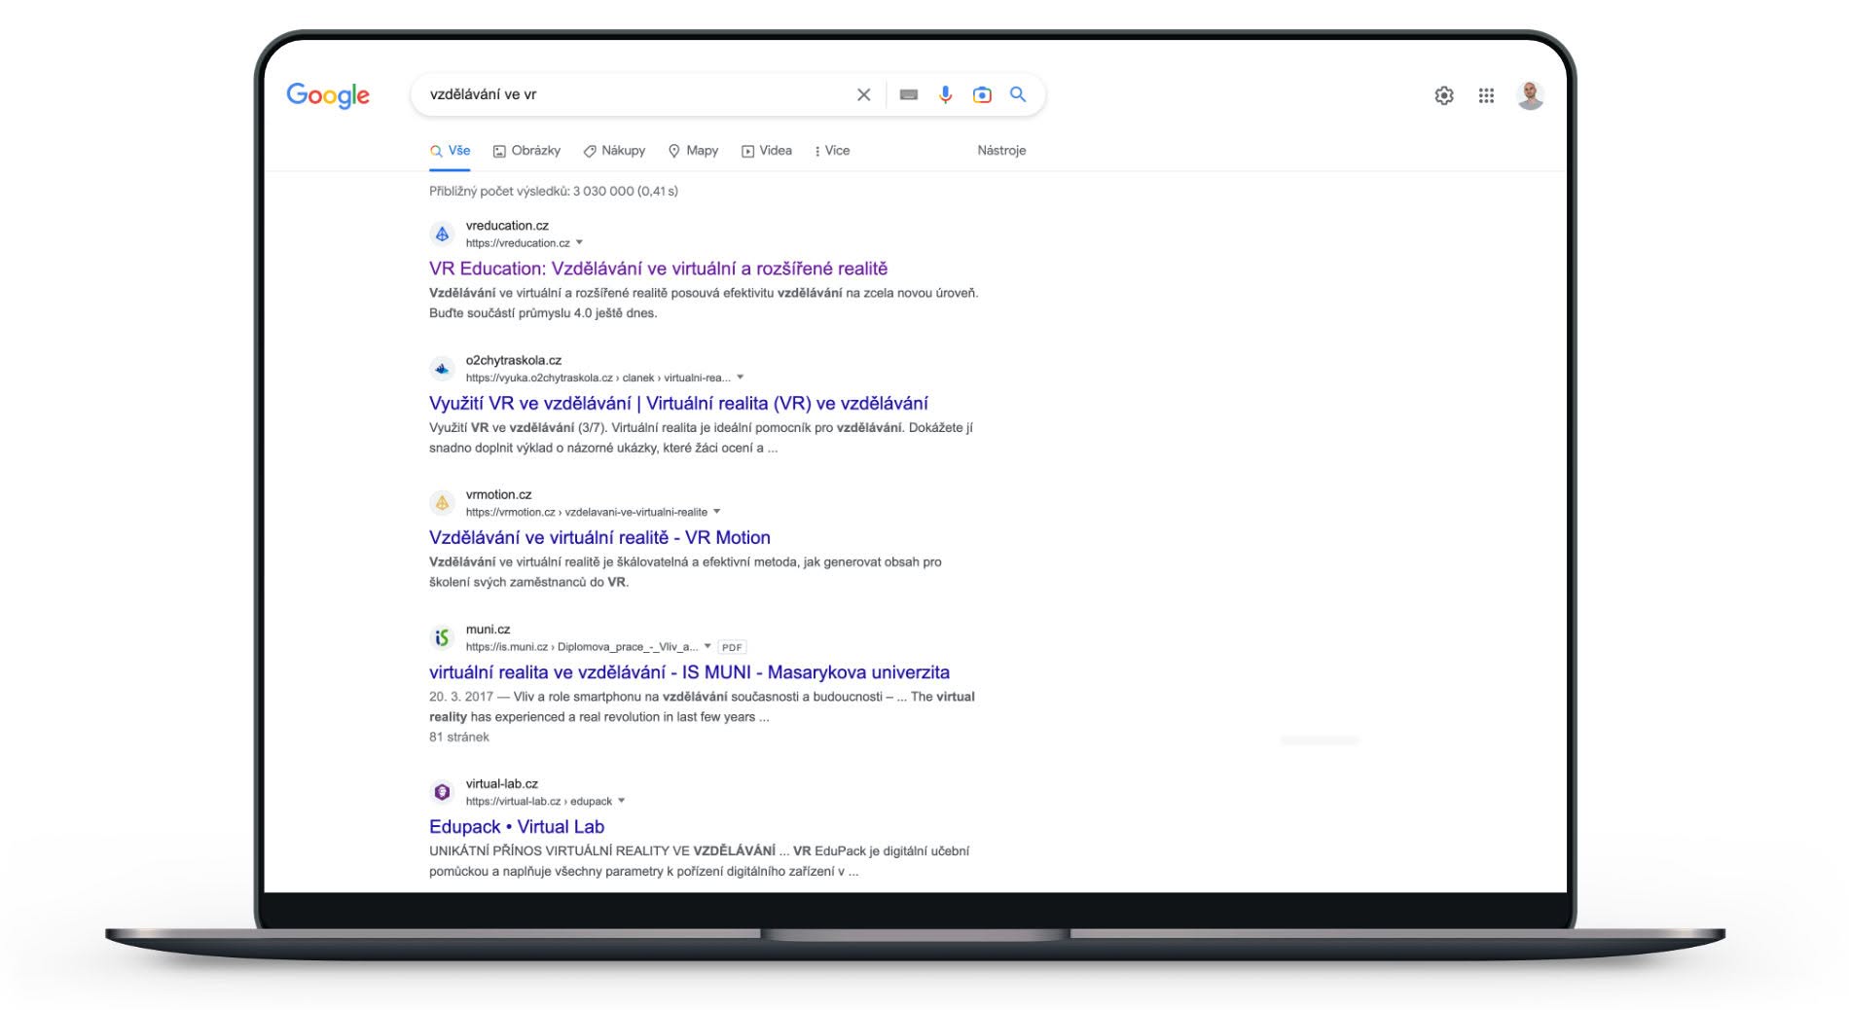The image size is (1849, 1010).
Task: Open 'Edupack • Virtual Lab' result link
Action: tap(517, 827)
